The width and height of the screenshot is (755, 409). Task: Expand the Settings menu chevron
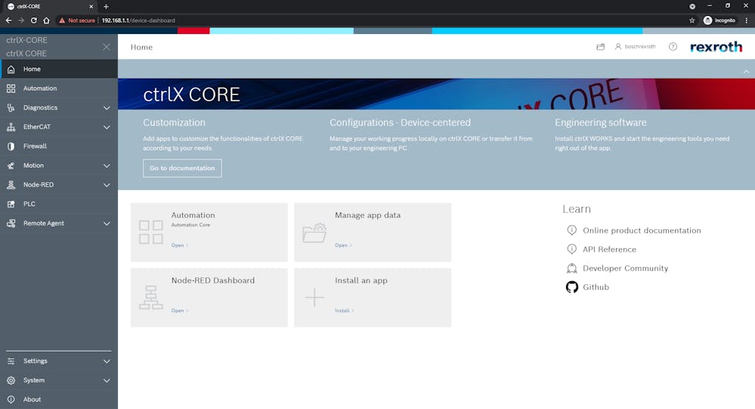107,361
